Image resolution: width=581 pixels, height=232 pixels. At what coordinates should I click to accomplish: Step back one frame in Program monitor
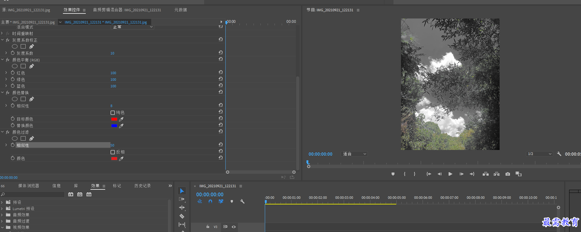click(440, 174)
